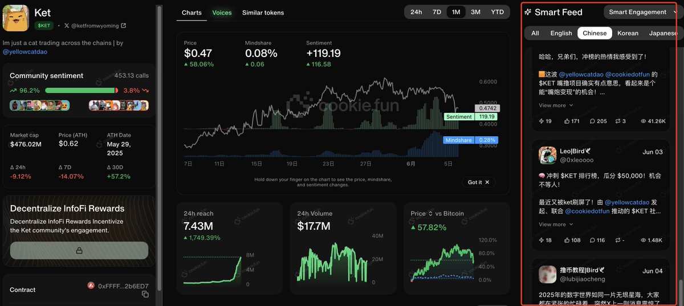Click the blue Mindshare label on the chart
The image size is (684, 306).
coord(459,140)
